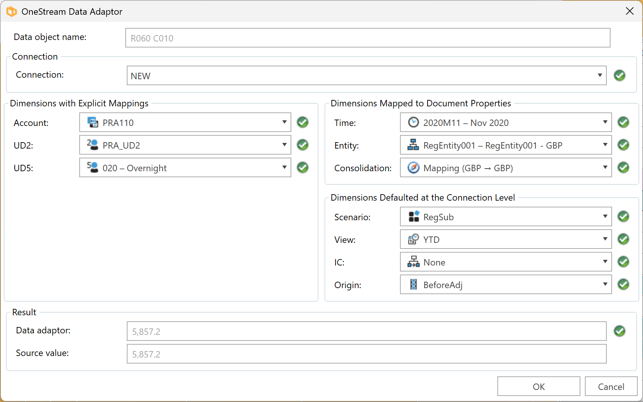Image resolution: width=643 pixels, height=402 pixels.
Task: Click the Dimensions with Explicit Mappings heading
Action: (79, 103)
